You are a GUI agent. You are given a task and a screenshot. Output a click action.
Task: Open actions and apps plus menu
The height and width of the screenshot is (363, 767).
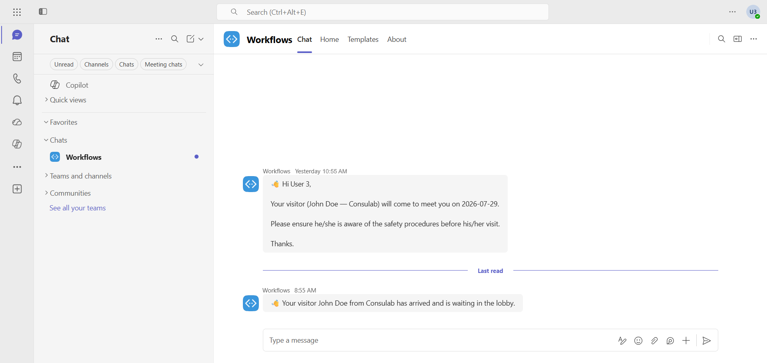tap(686, 341)
